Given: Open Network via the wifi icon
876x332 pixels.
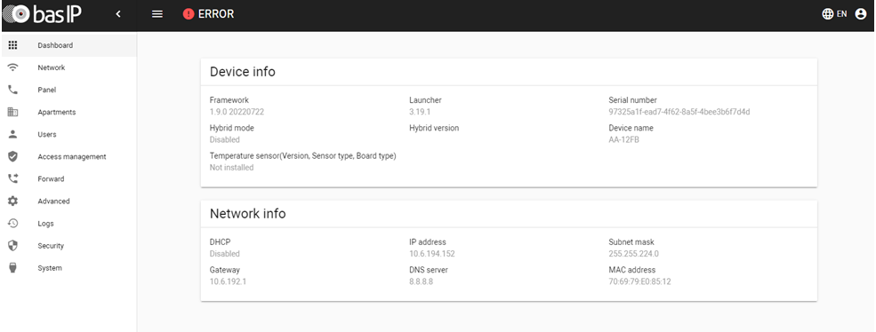Looking at the screenshot, I should tap(12, 67).
